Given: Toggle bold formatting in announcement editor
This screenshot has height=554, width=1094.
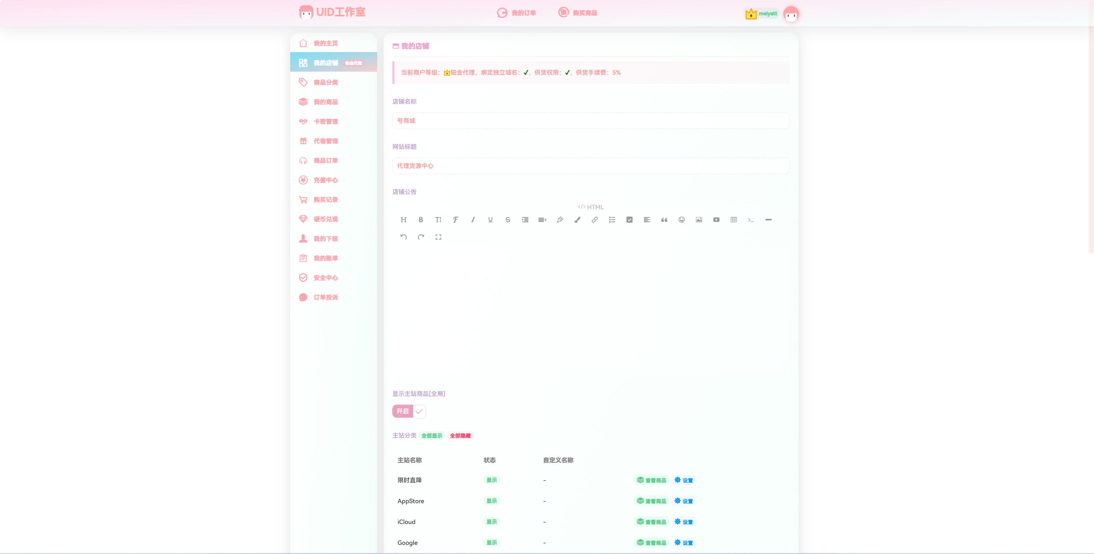Looking at the screenshot, I should (421, 220).
